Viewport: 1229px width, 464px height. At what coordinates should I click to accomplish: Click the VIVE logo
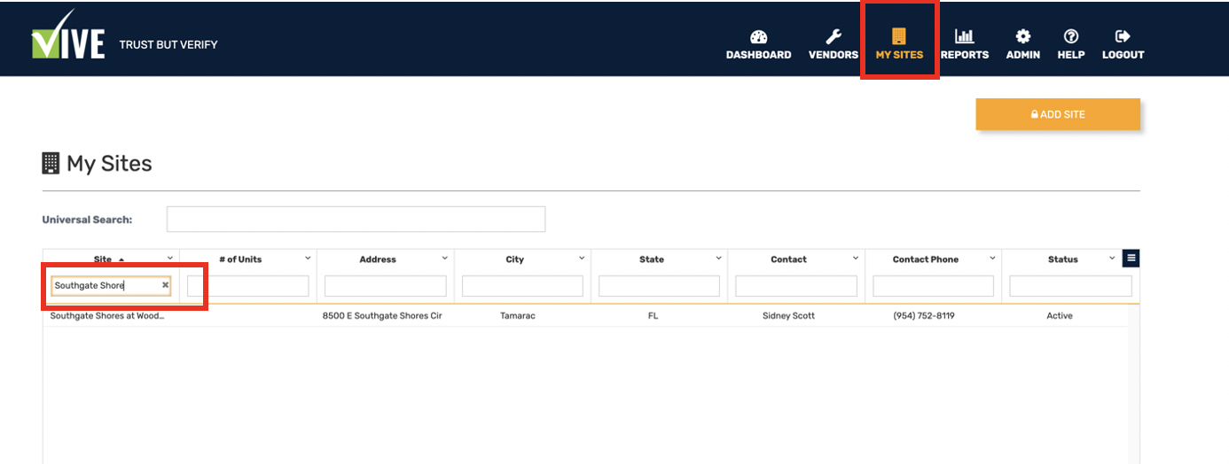click(68, 37)
